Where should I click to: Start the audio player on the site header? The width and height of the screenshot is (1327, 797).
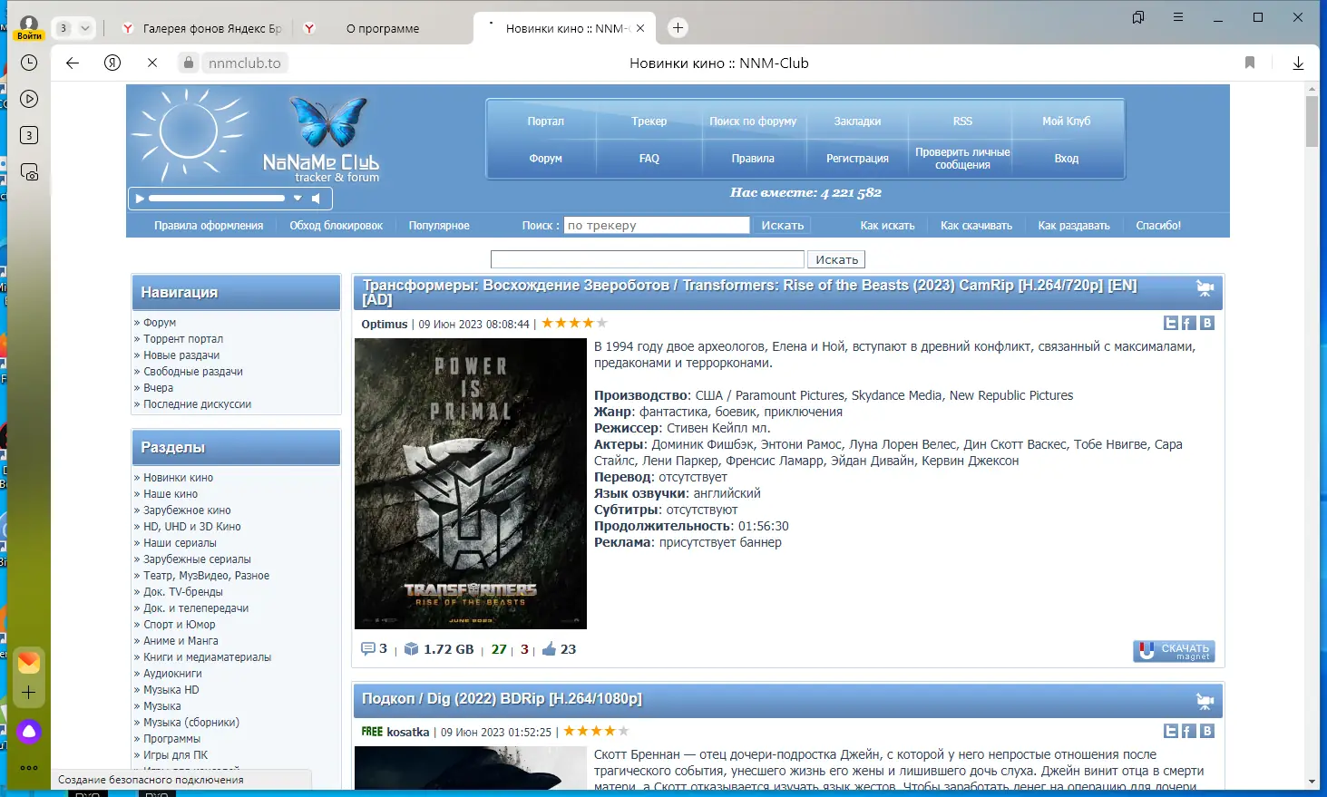tap(140, 198)
